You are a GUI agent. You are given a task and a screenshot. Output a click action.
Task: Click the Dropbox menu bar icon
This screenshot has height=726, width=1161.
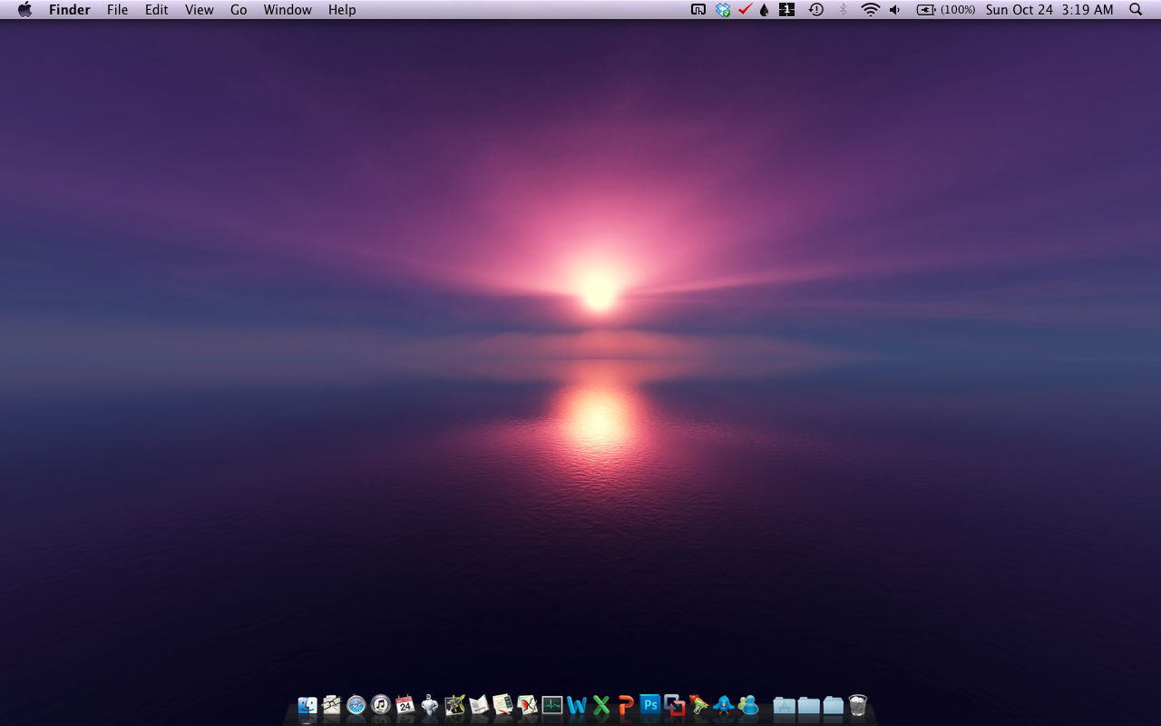[x=723, y=10]
